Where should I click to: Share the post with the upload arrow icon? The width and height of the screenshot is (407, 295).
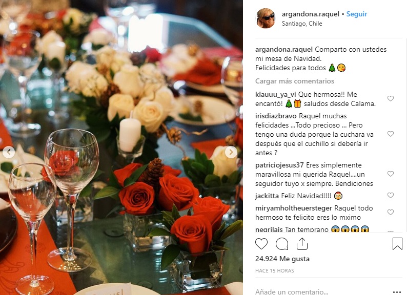coord(302,244)
